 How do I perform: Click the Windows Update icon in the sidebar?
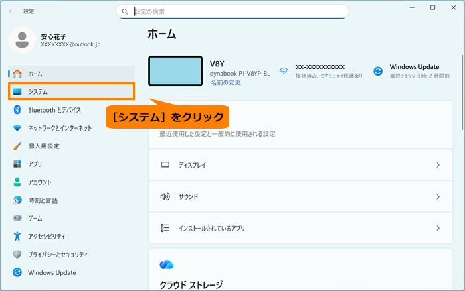pyautogui.click(x=17, y=272)
